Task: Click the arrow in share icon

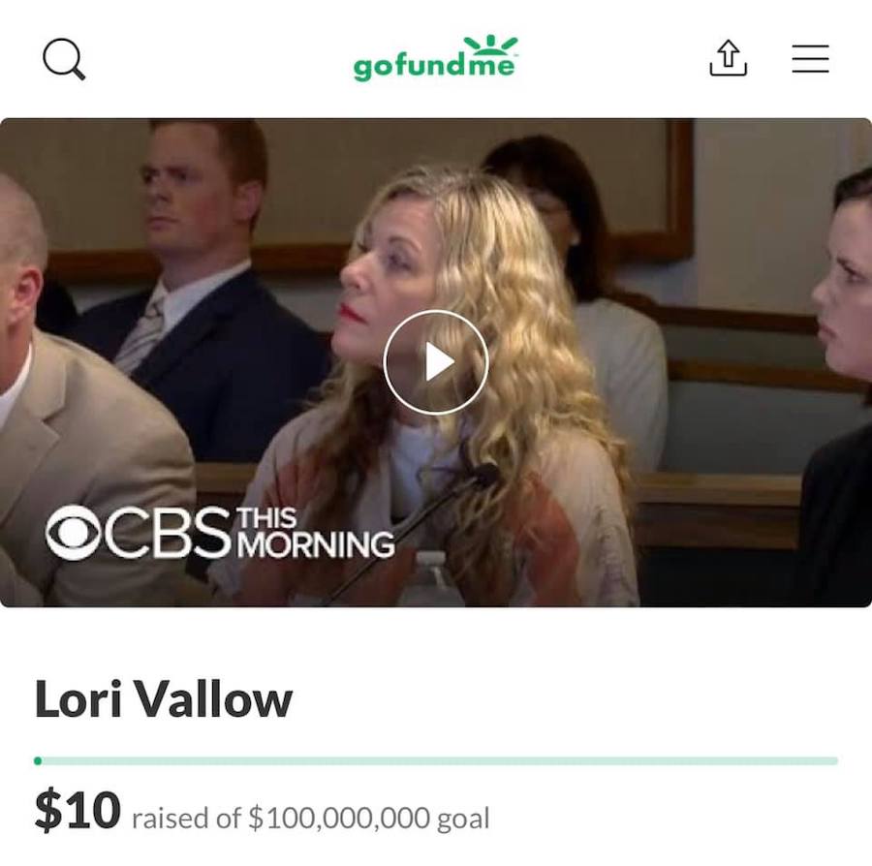Action: 729,53
